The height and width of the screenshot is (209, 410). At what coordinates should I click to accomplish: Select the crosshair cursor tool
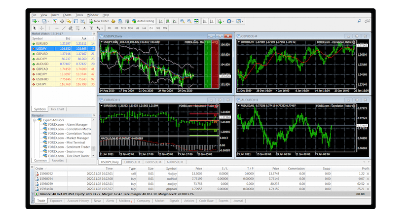41,28
